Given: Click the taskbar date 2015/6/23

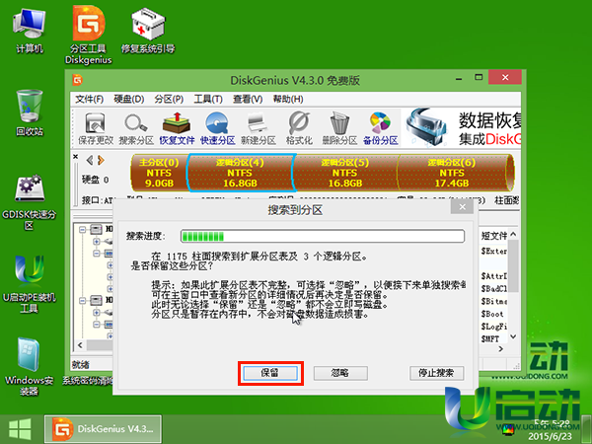Looking at the screenshot, I should click(x=550, y=436).
